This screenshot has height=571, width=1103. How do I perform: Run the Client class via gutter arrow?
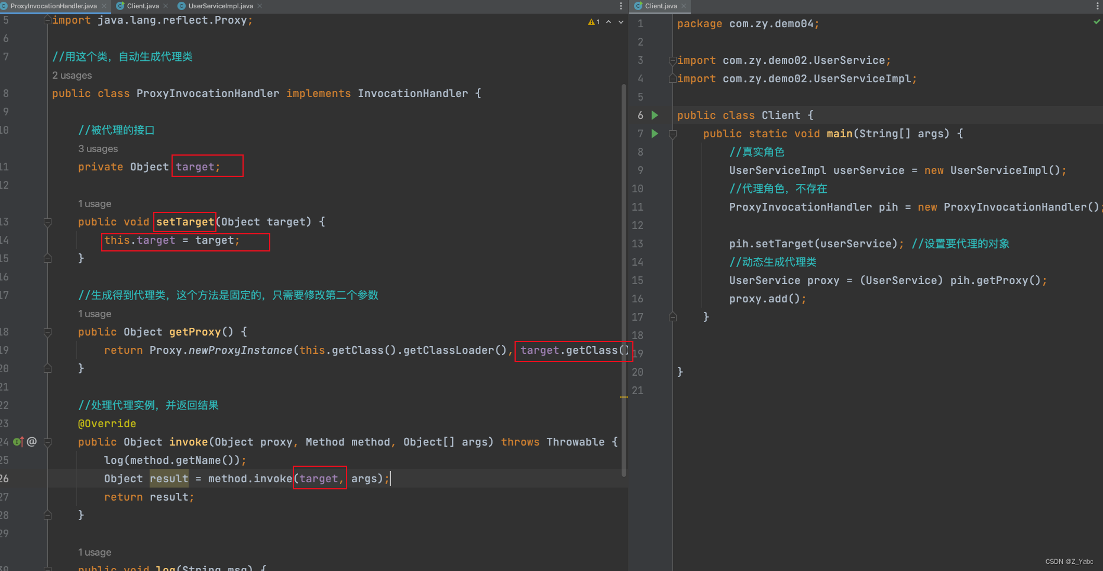[x=655, y=115]
